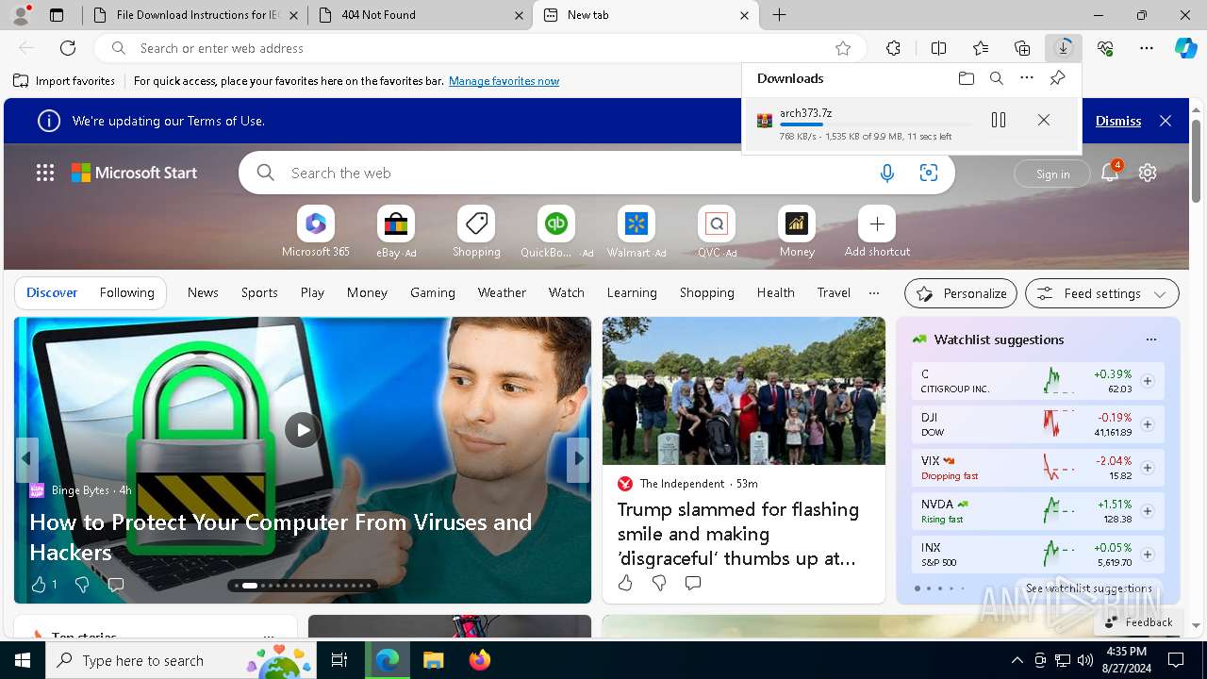Open Feedback button
1207x679 pixels.
pos(1138,621)
